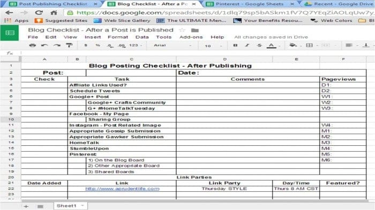Click the Print icon in the toolbar
375x210 pixels.
33,45
